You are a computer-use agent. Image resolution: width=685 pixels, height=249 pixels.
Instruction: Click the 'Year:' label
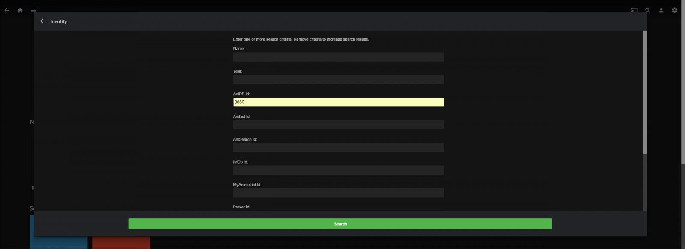tap(238, 71)
